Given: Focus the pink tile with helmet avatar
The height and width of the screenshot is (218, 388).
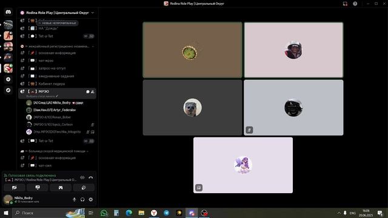Looking at the screenshot, I should click(293, 50).
